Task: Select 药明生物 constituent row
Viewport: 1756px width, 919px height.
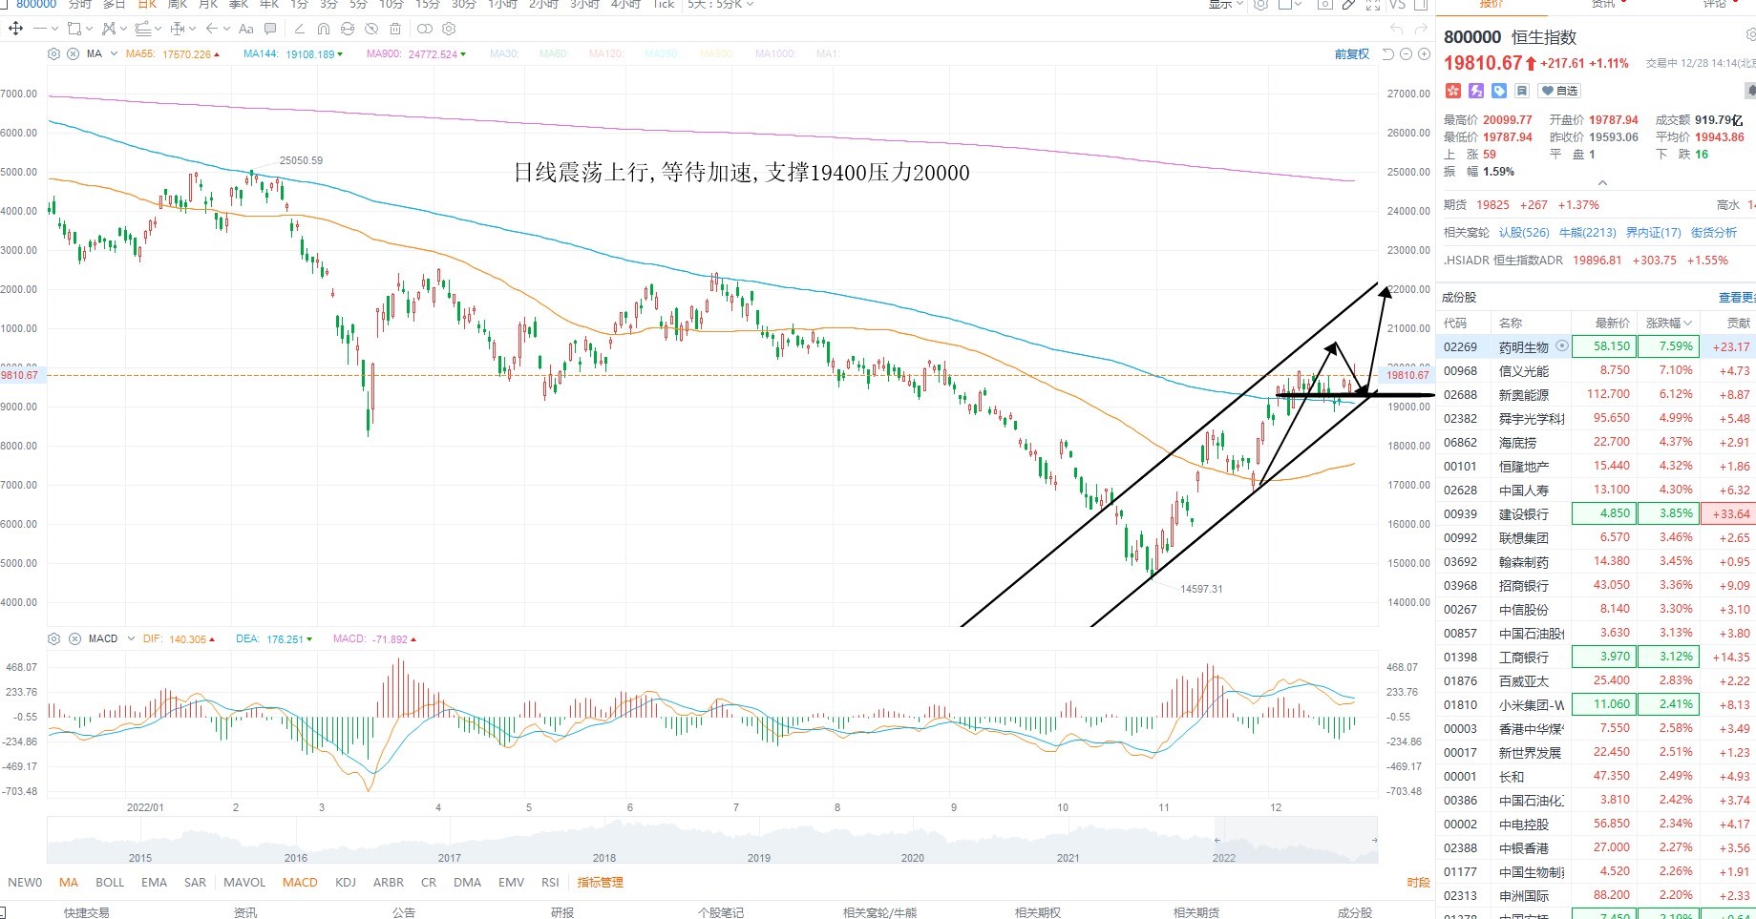Action: pyautogui.click(x=1596, y=347)
